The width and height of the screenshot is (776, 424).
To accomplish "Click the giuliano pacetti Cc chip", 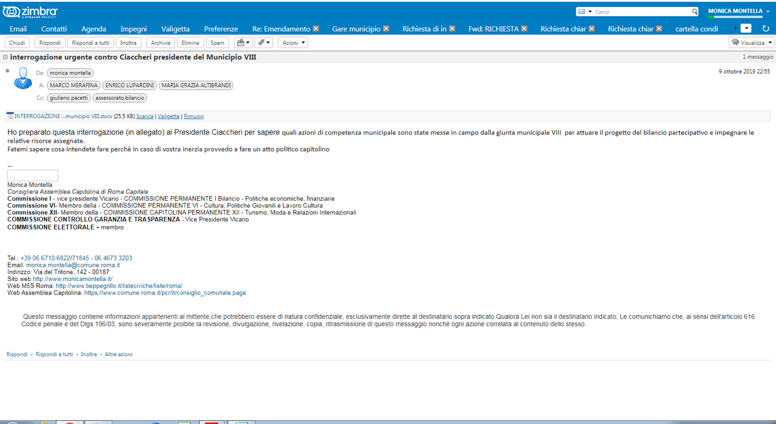I will [x=69, y=98].
